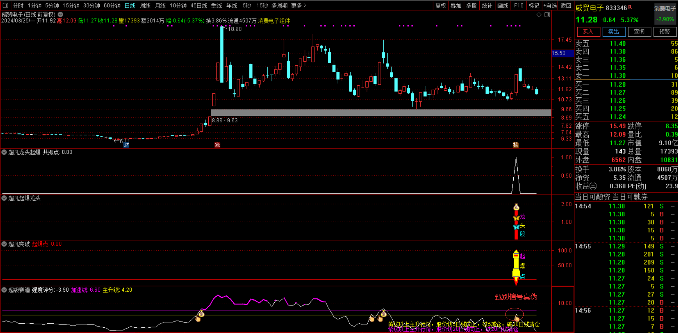Click the 18.90 high price label
The image size is (678, 333).
point(235,29)
